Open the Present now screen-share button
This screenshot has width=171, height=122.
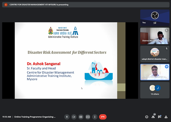[x=88, y=117]
